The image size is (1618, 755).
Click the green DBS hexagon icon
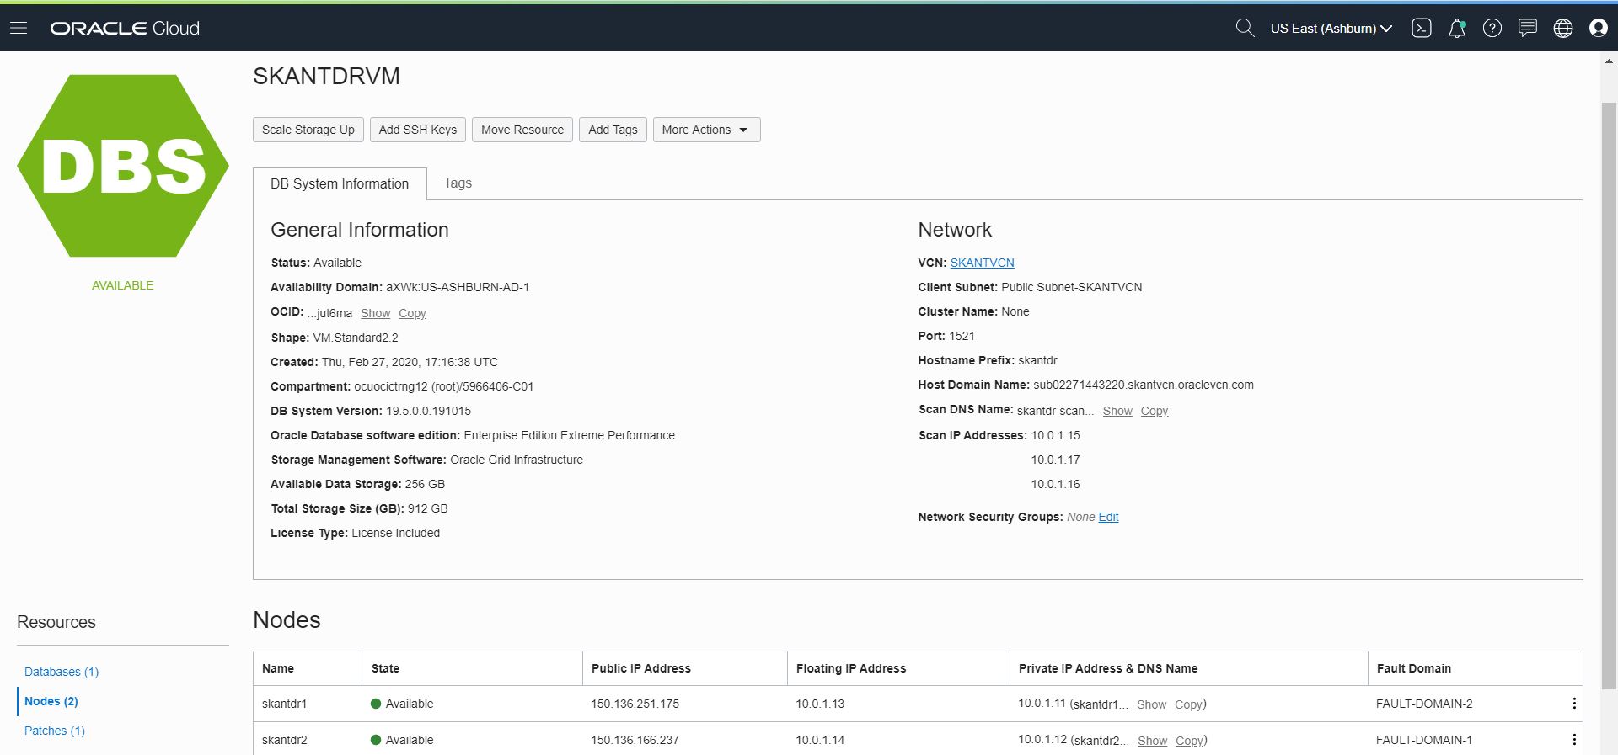123,166
